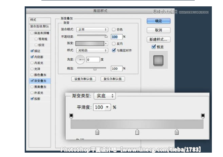
Task: Click the 新建样式... button
Action: (x=158, y=40)
